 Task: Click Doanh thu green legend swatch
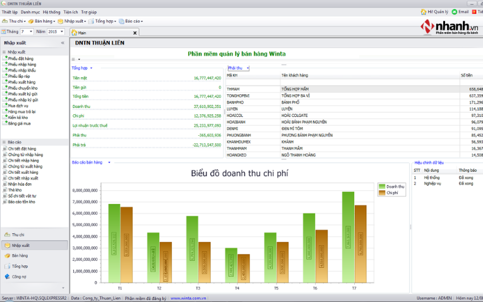382,186
